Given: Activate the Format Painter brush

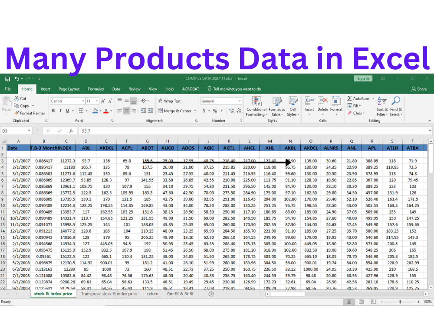Looking at the screenshot, I should pos(30,113).
